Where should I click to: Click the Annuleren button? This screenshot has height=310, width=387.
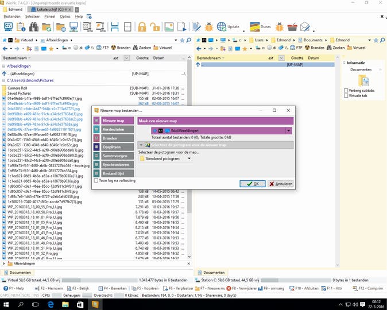pyautogui.click(x=281, y=184)
